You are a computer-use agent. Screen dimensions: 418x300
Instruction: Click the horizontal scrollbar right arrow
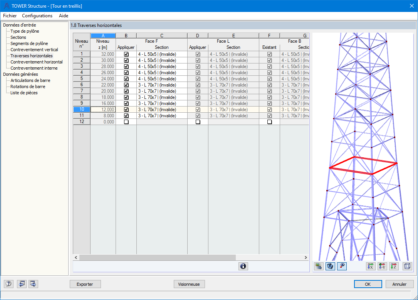[306, 257]
